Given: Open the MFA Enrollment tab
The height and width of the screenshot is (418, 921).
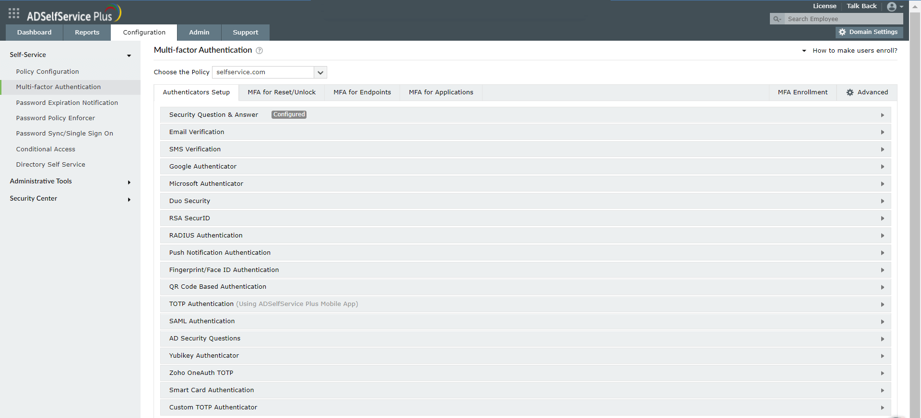Looking at the screenshot, I should click(803, 92).
